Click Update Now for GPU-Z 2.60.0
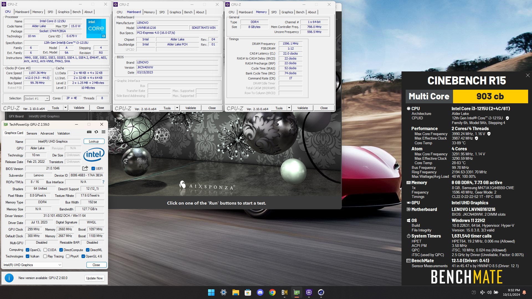 [x=94, y=278]
